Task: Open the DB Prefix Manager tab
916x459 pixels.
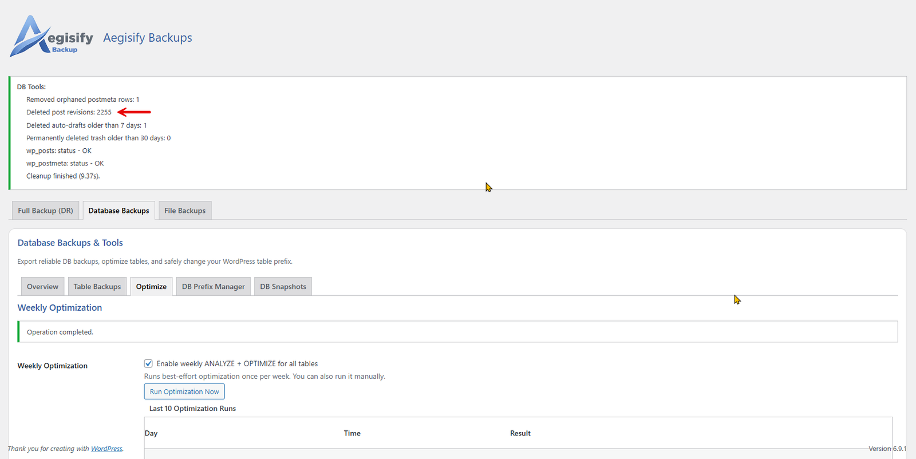Action: click(214, 287)
